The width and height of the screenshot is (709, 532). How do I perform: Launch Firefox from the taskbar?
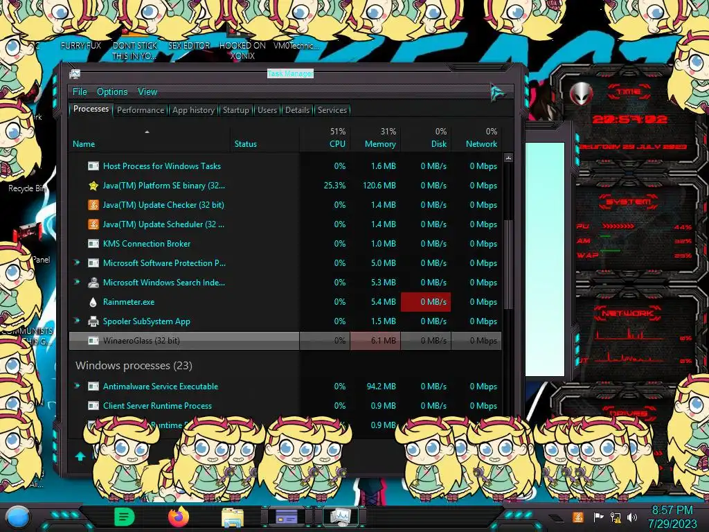click(x=179, y=517)
